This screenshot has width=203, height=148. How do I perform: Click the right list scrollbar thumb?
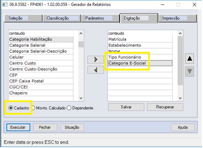pos(180,61)
